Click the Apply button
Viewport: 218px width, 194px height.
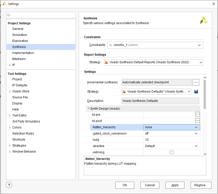coord(175,185)
